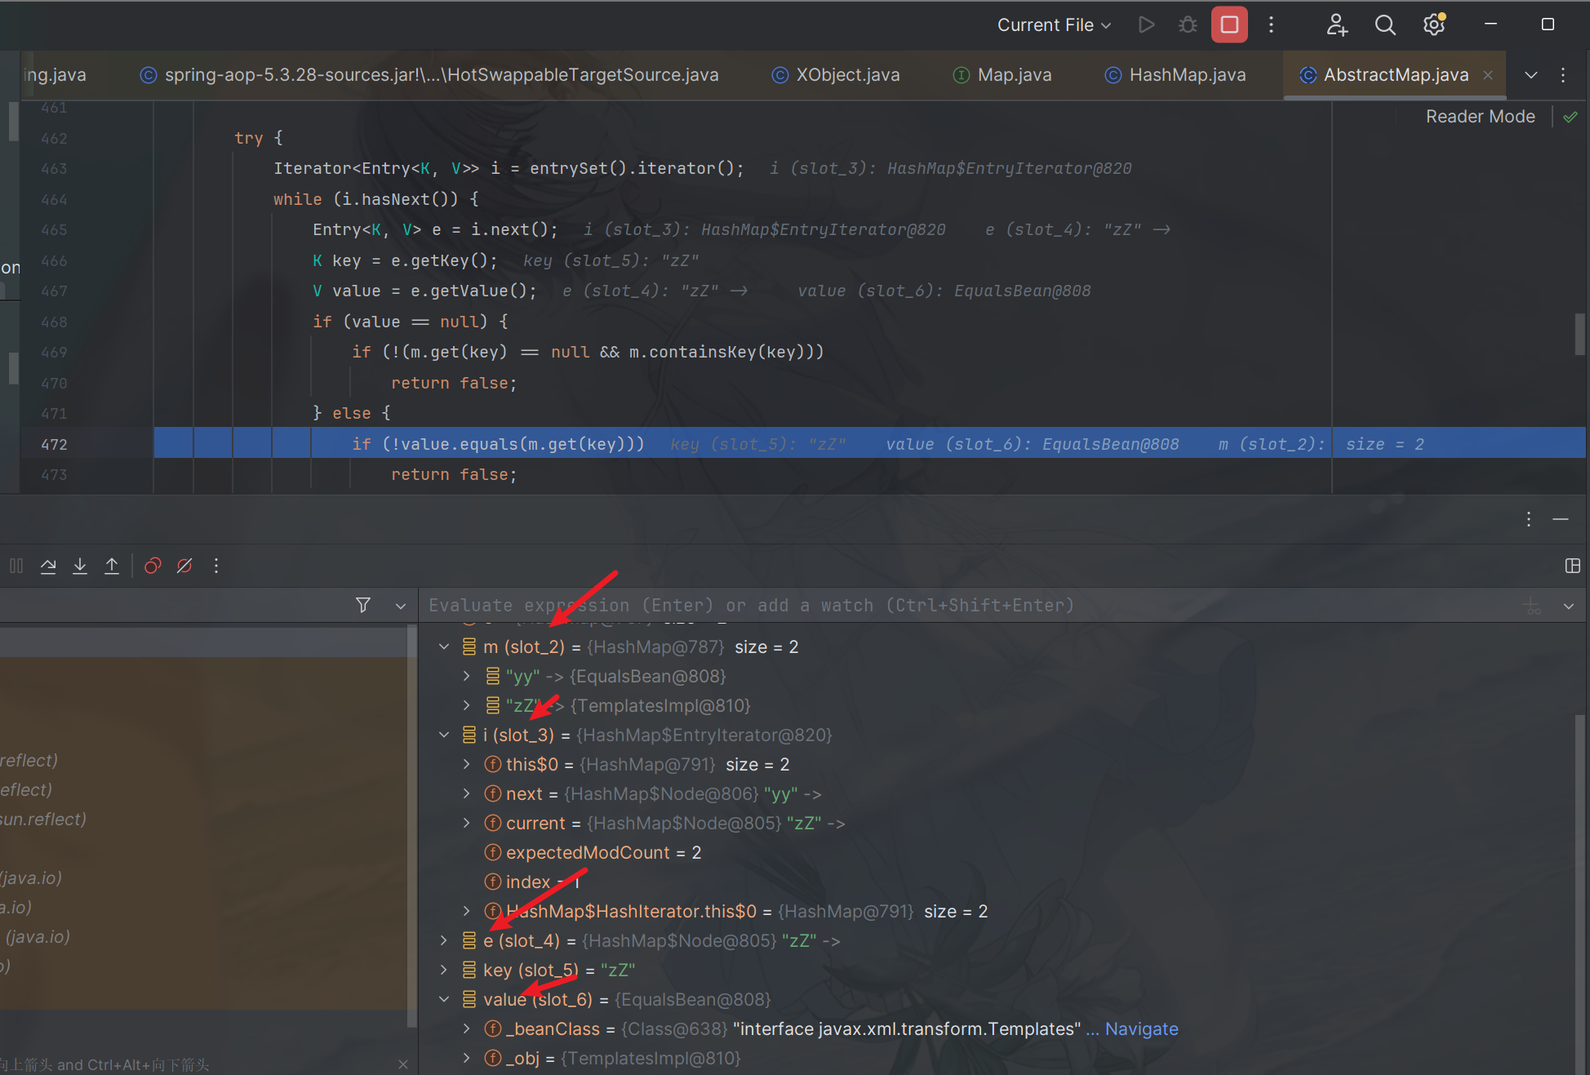Expand the _beanClass field
Image resolution: width=1590 pixels, height=1075 pixels.
(467, 1028)
